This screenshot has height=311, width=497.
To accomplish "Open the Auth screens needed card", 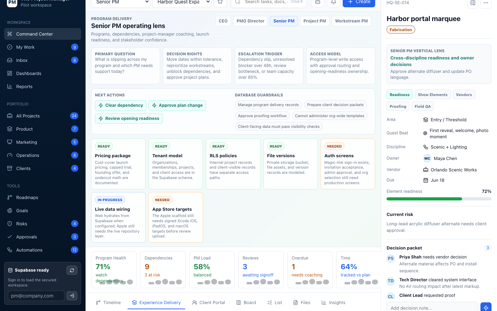I will pos(348,164).
